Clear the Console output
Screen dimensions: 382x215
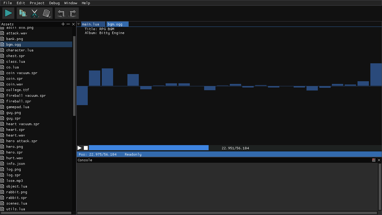click(x=374, y=160)
